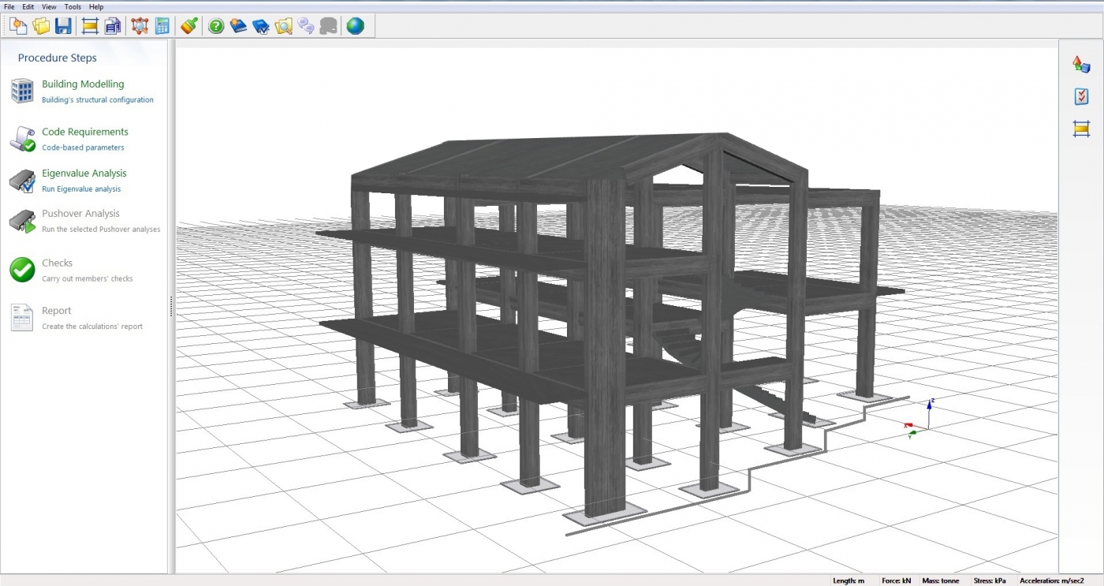Screen dimensions: 1104x586
Task: Click the green Checks checkmark icon
Action: click(x=22, y=270)
